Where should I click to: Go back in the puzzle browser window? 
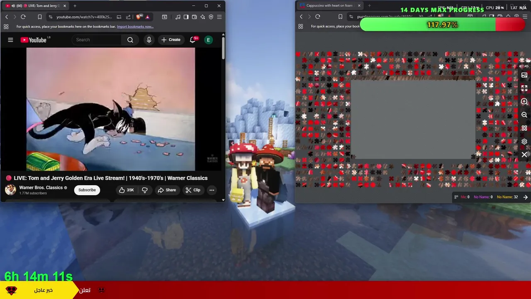[x=301, y=17]
